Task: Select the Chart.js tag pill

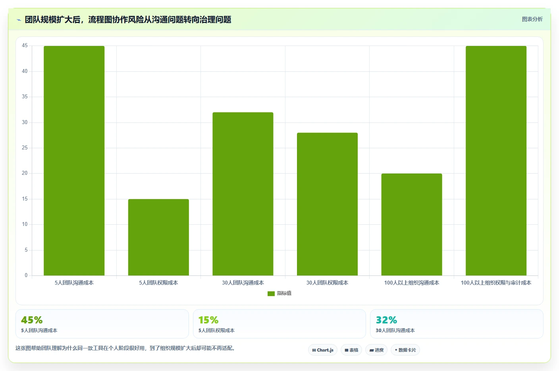Action: [323, 350]
